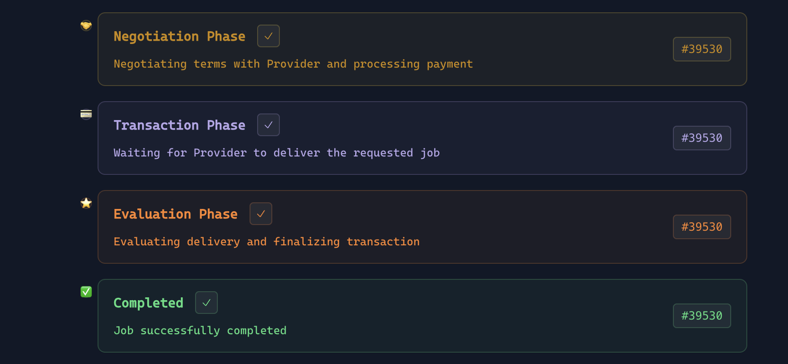Click the handshake icon beside Negotiation Phase
Screen dimensions: 788x364
point(86,26)
